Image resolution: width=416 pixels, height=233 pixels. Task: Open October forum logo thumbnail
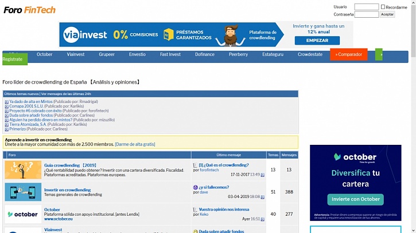pos(23,214)
